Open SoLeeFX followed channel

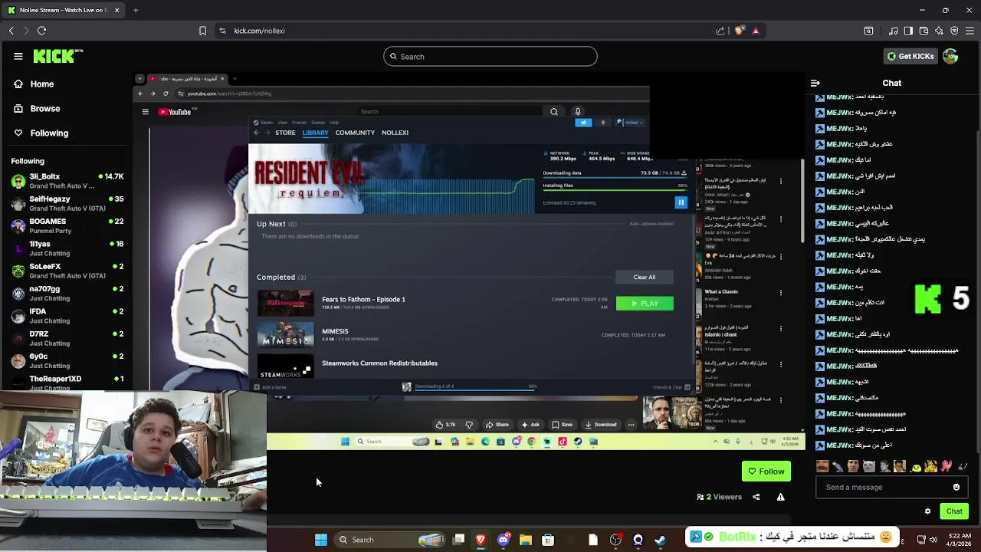[67, 271]
